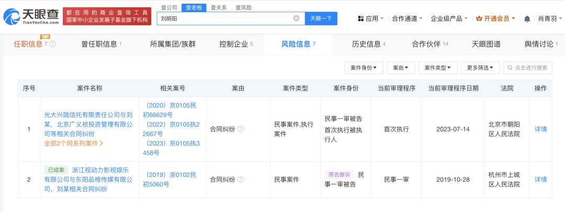The height and width of the screenshot is (212, 565).
Task: Switch to 查关系 search tab
Action: coord(219,7)
